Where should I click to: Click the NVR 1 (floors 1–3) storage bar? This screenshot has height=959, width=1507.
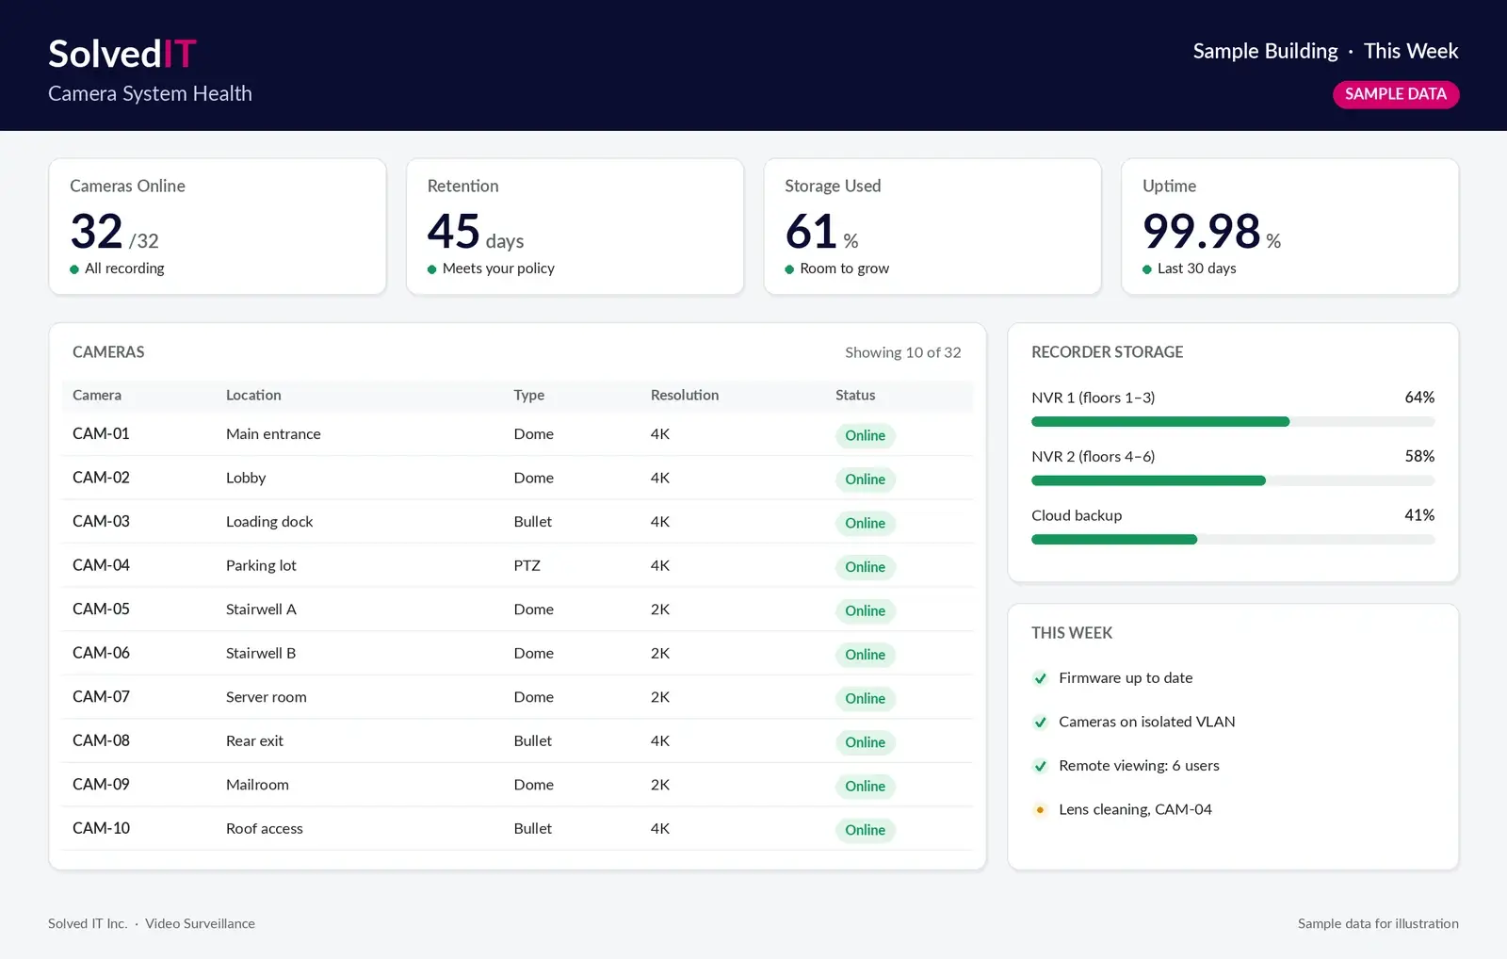click(1233, 422)
